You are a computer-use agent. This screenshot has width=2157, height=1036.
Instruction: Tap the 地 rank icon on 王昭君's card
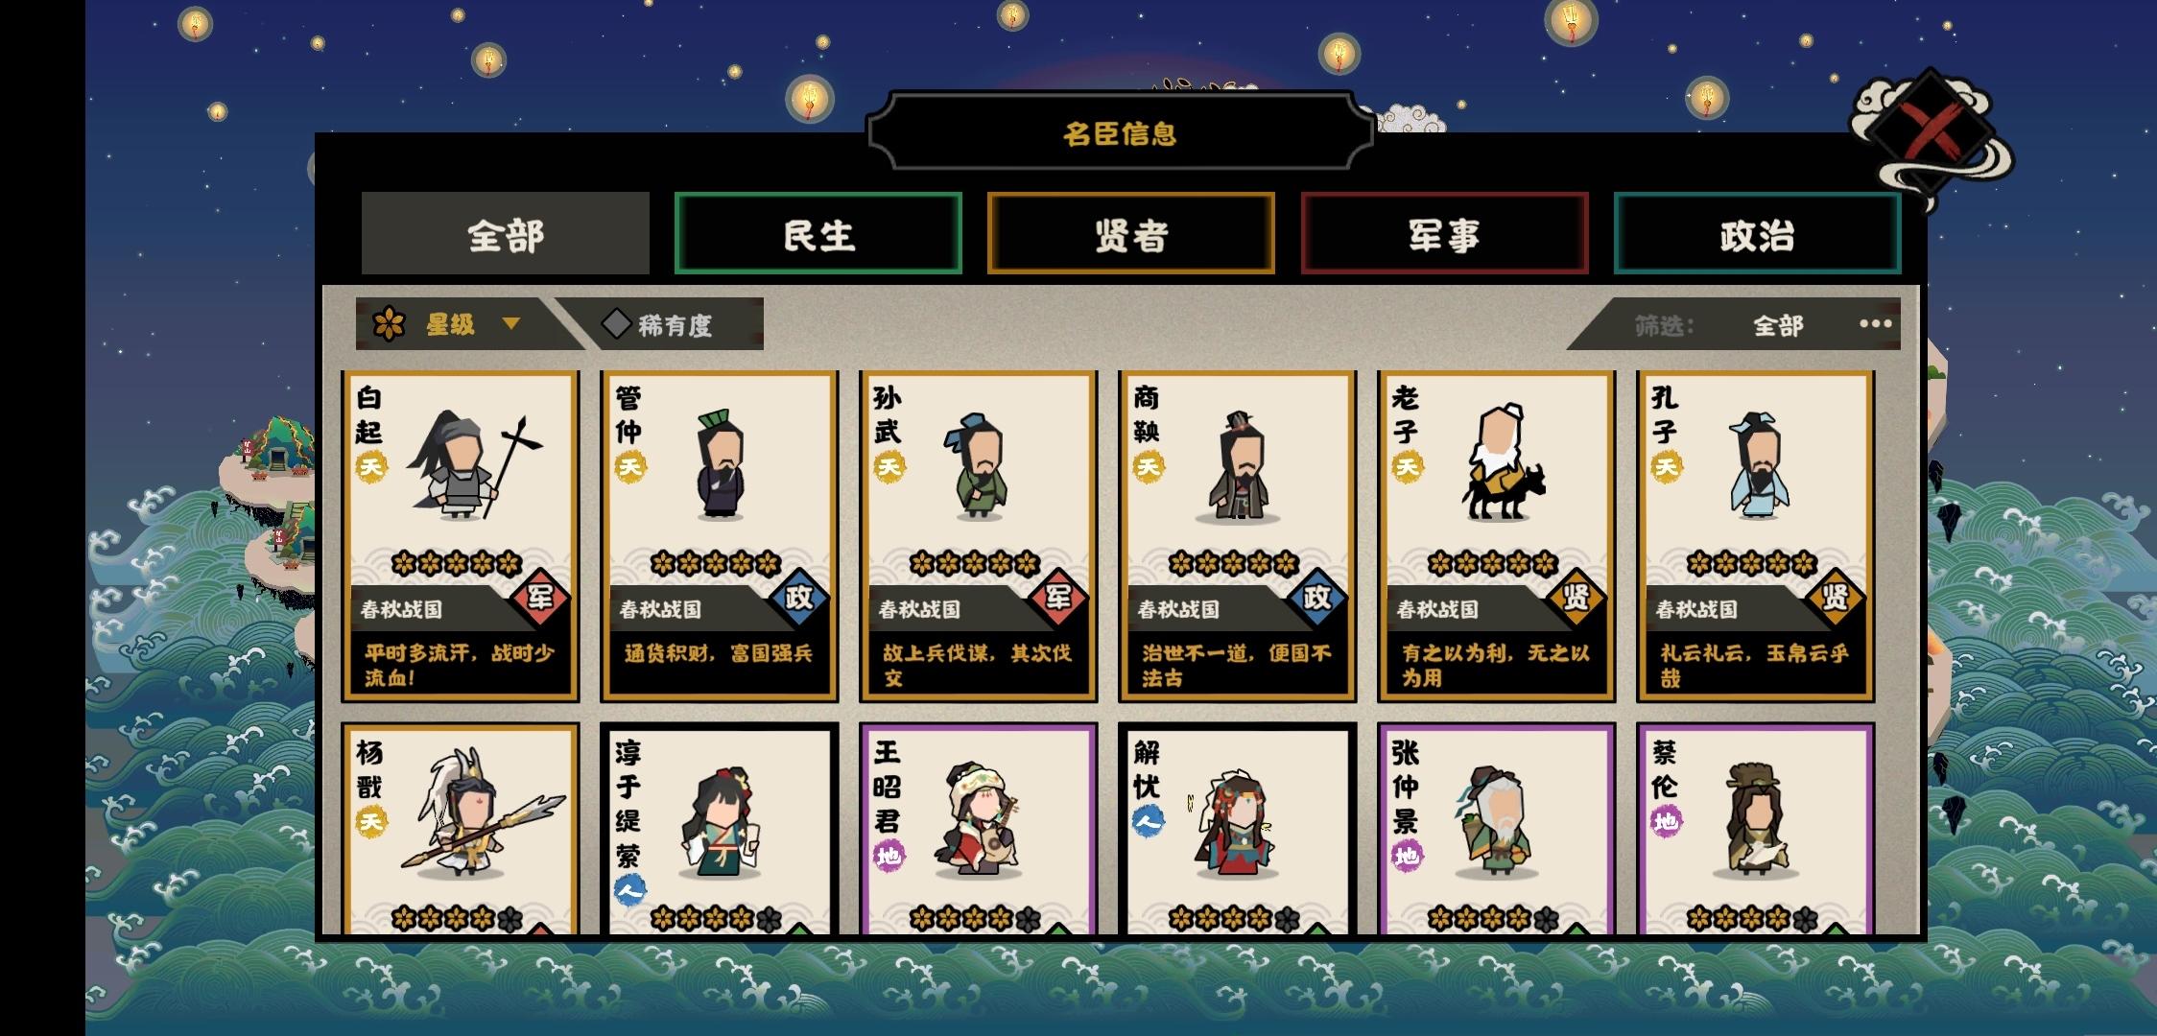[x=889, y=856]
